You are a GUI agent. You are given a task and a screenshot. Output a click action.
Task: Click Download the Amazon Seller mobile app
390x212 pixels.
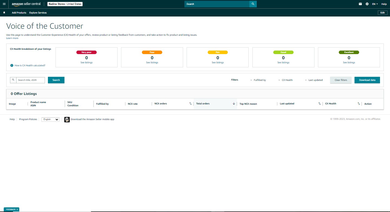[92, 119]
